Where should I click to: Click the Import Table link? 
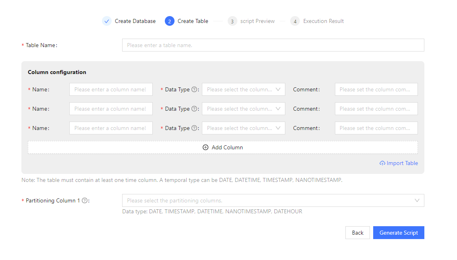click(x=399, y=163)
